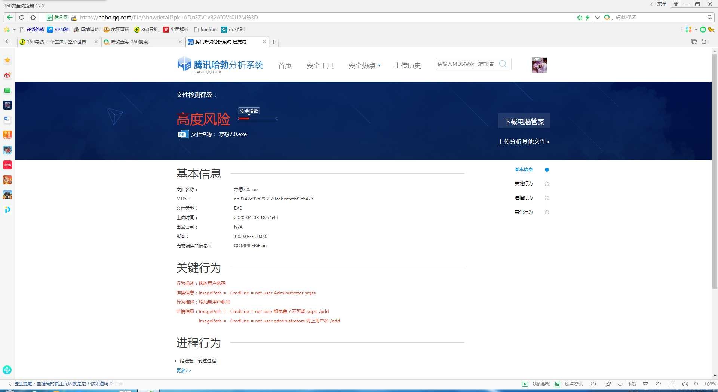718x392 pixels.
Task: Open 上传历史 in the site navigation
Action: [x=408, y=65]
